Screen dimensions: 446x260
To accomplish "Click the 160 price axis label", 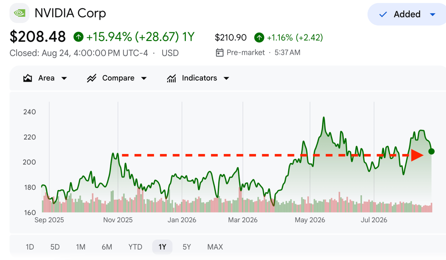I will (29, 213).
